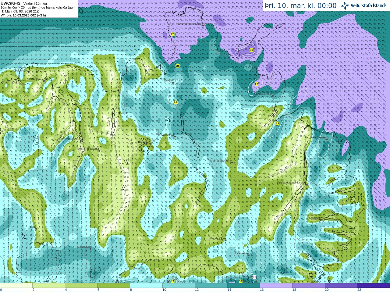390x292 pixels.
Task: Select the dark purple swatch above 22
Action: coord(374,285)
